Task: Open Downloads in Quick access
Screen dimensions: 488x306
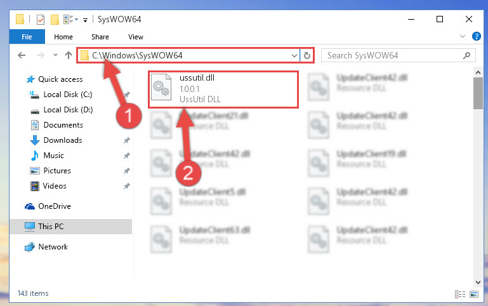Action: [x=63, y=140]
